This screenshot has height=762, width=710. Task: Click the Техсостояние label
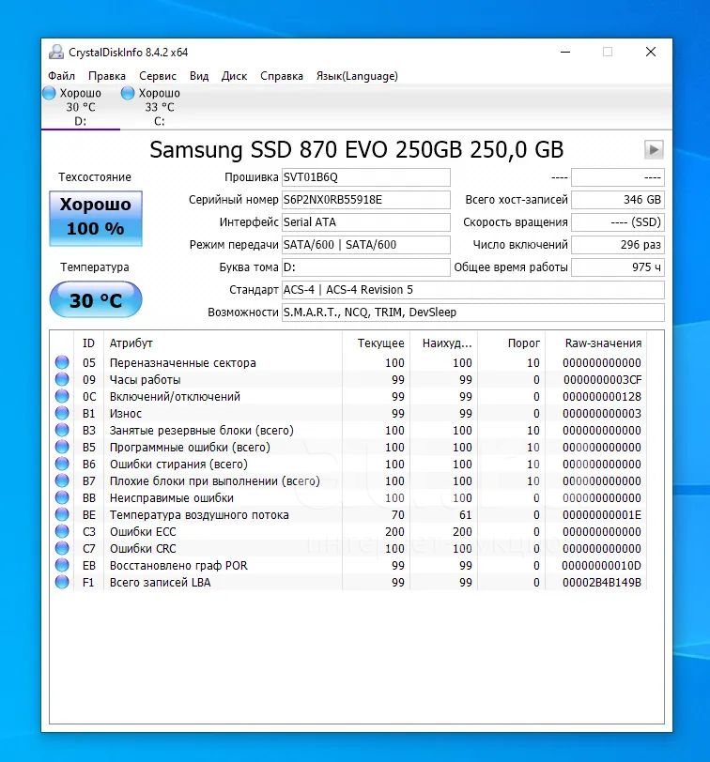pyautogui.click(x=95, y=177)
